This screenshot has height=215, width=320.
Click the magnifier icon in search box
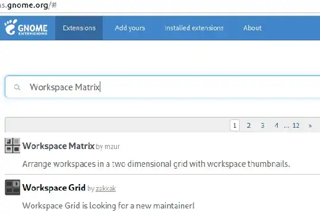tap(17, 87)
